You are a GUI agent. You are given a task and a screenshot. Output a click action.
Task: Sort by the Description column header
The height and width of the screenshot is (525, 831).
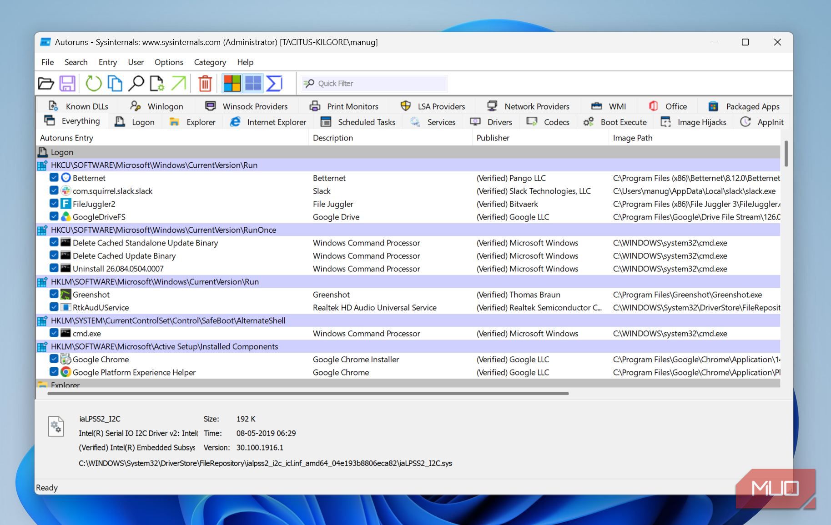point(390,138)
